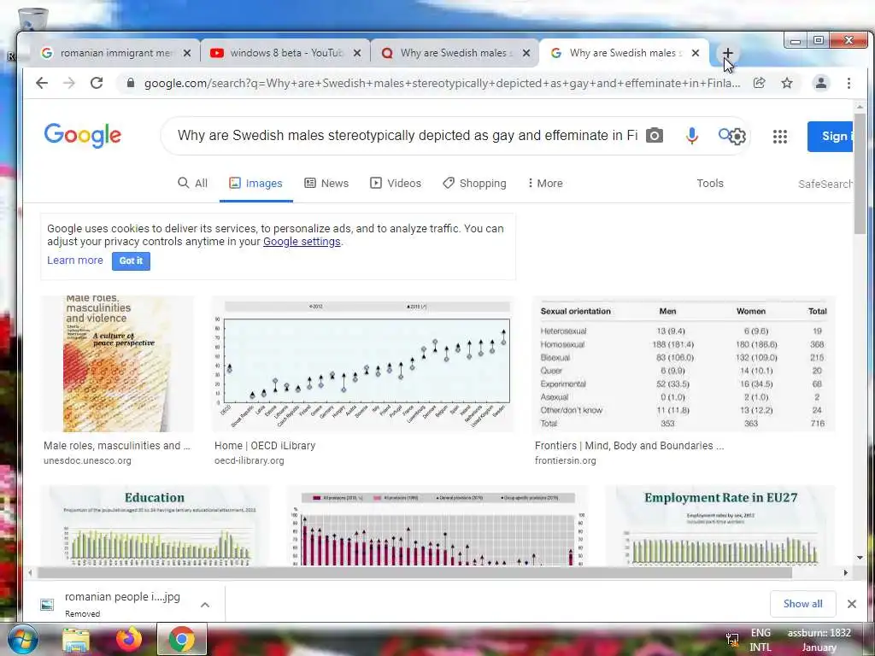Click the vertical scrollbar down arrow
Viewport: 875px width, 656px height.
coord(860,558)
